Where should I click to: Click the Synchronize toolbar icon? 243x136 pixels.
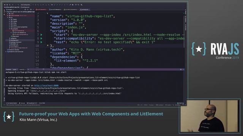pyautogui.click(x=9, y=5)
